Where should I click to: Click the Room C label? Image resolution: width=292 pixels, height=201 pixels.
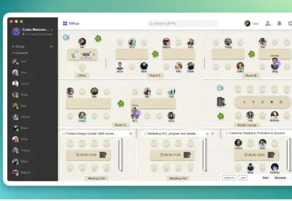[x=121, y=125]
